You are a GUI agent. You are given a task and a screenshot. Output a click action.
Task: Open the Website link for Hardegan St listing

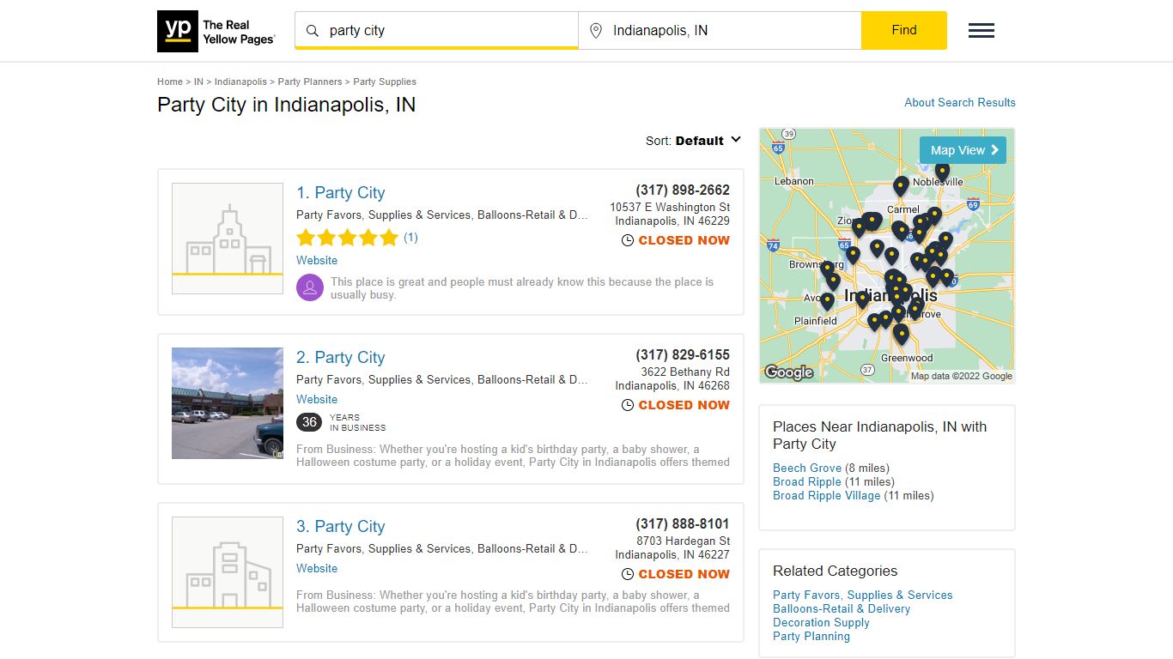tap(317, 569)
